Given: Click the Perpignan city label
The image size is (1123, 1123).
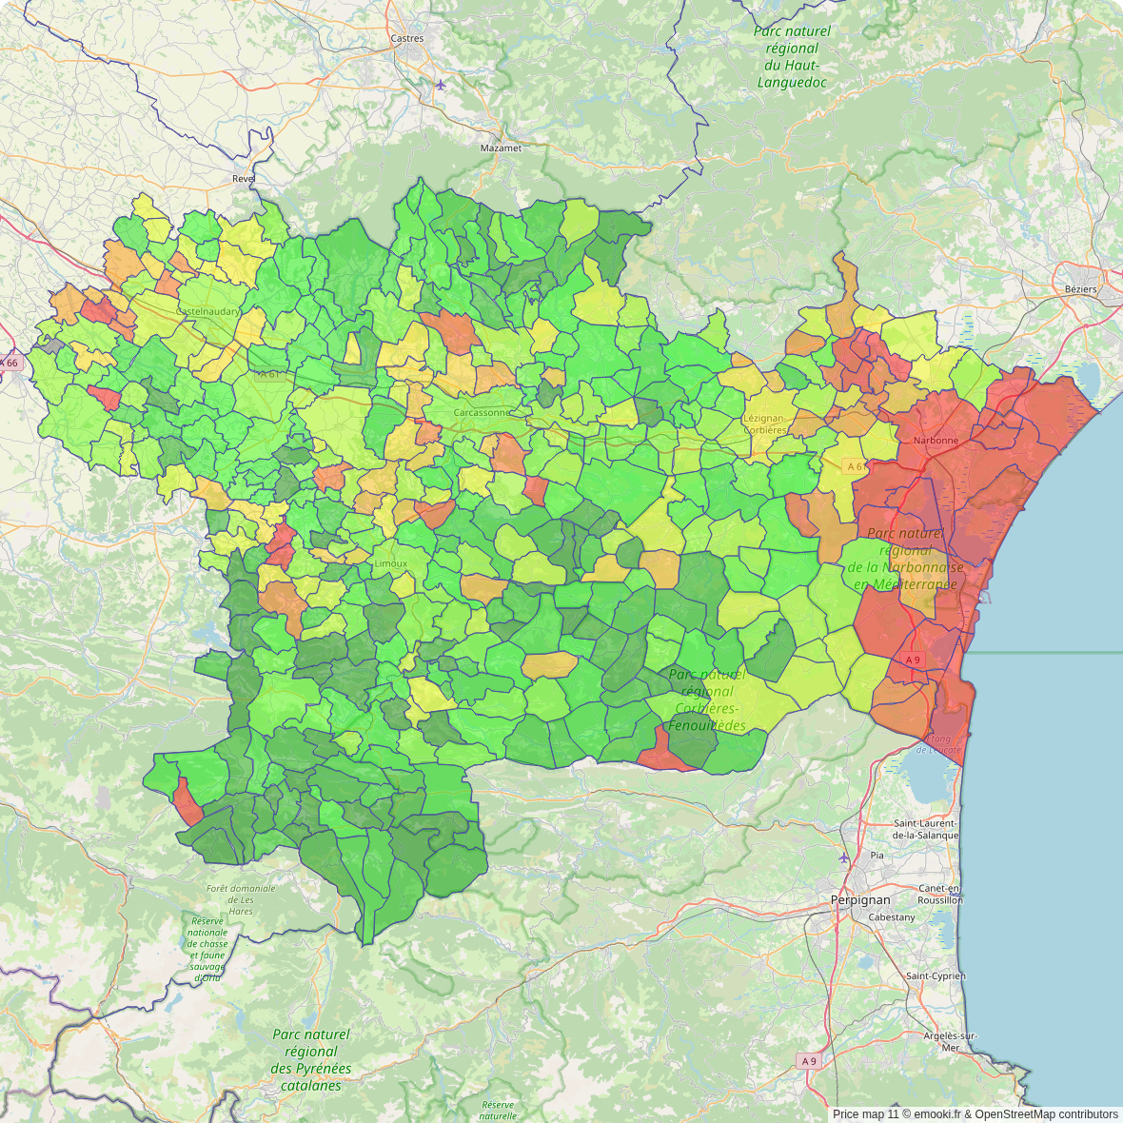Looking at the screenshot, I should pyautogui.click(x=860, y=899).
